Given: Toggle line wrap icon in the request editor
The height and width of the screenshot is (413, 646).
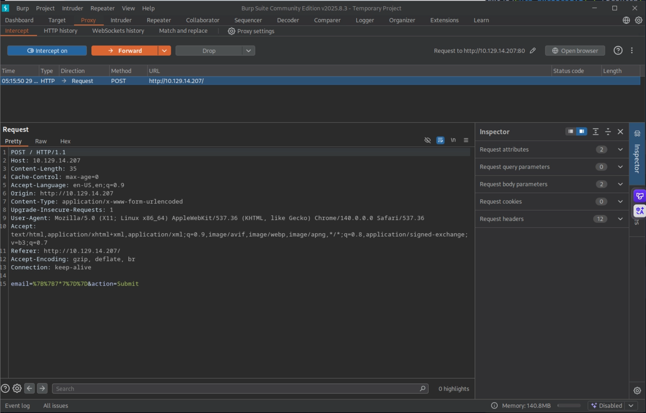Looking at the screenshot, I should click(440, 140).
